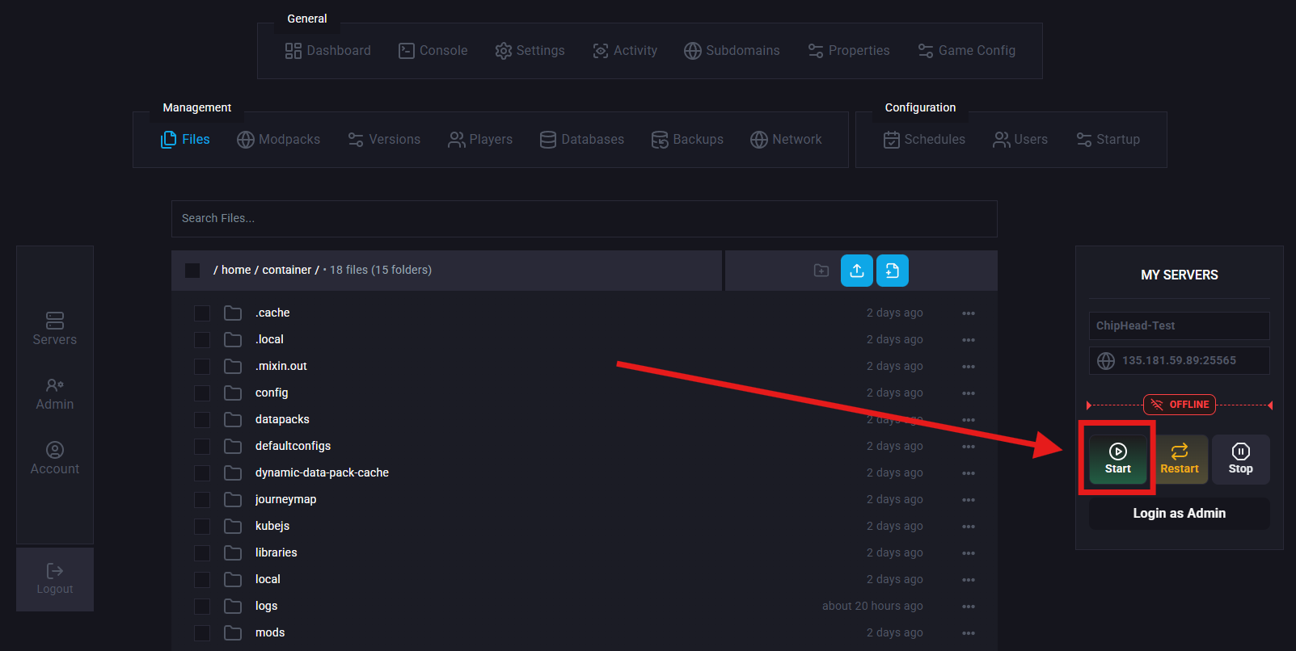Restart the server
The image size is (1296, 651).
click(x=1180, y=459)
